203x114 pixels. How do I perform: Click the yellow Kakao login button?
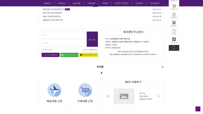(x=89, y=55)
